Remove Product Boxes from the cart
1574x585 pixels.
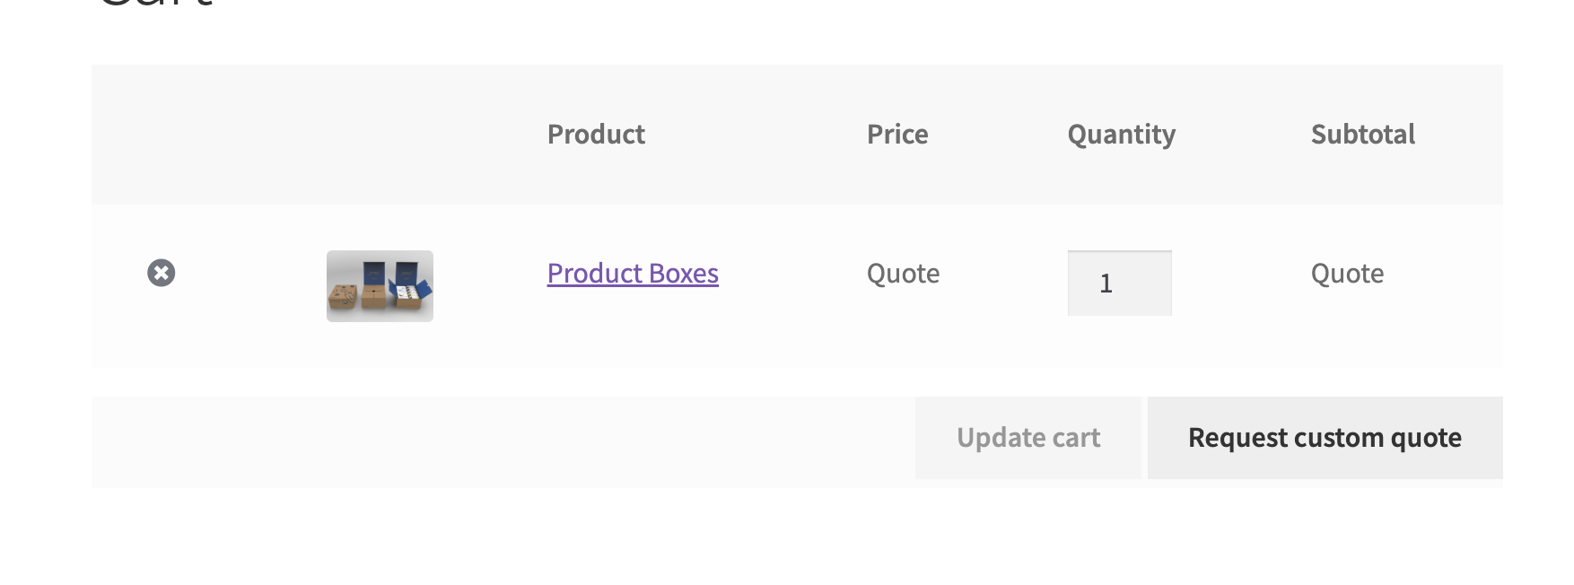[x=162, y=273]
